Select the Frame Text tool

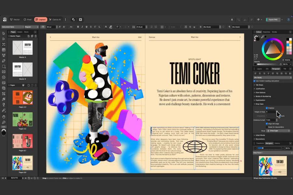tap(4, 44)
